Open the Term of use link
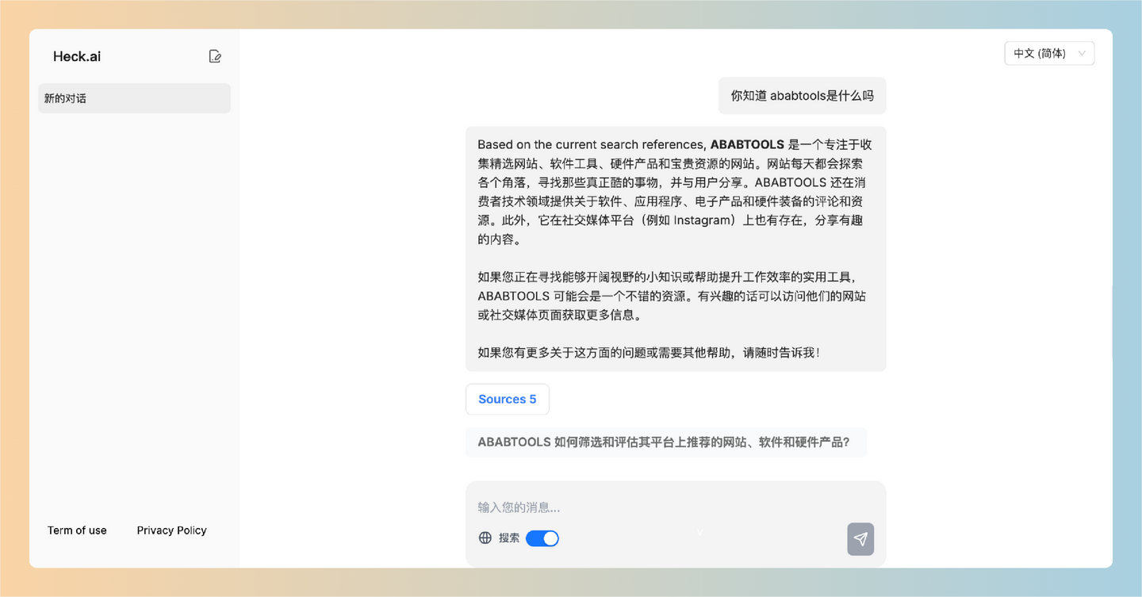This screenshot has width=1142, height=597. click(x=77, y=530)
